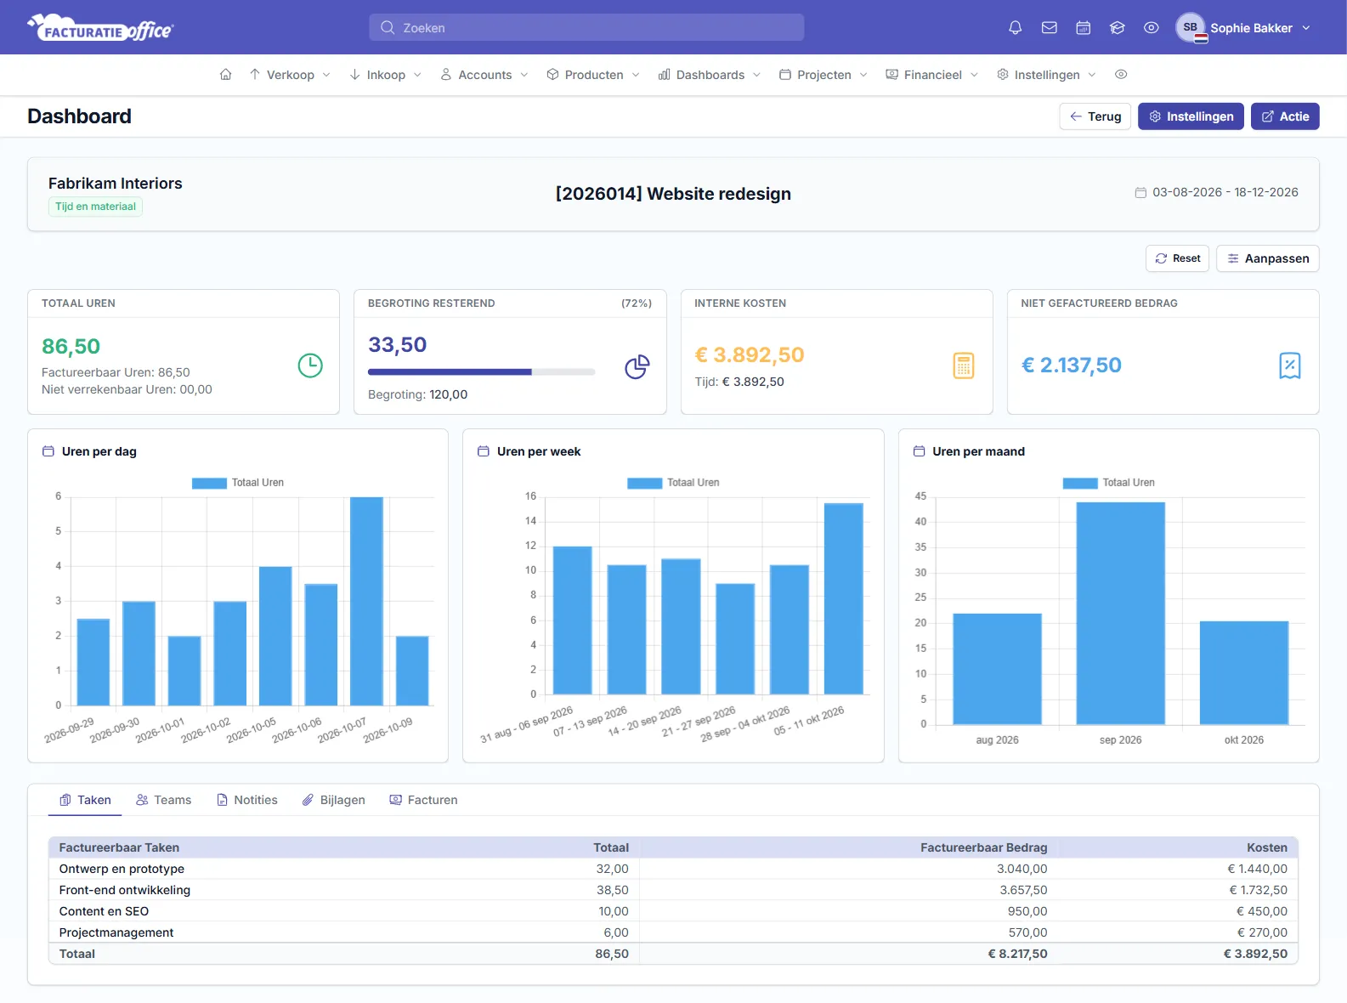Open the Accounts menu dropdown
The image size is (1347, 1003).
pos(484,75)
